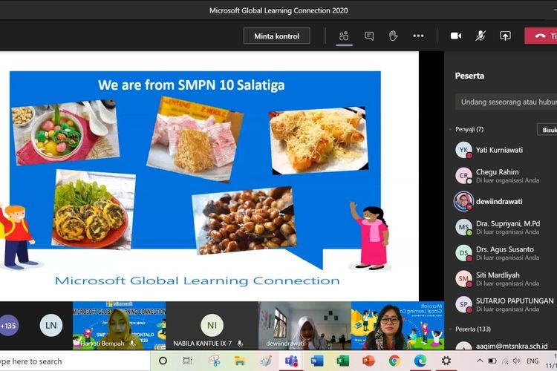557x371 pixels.
Task: Click Haryati Bempah's video thumbnail
Action: coord(119,325)
